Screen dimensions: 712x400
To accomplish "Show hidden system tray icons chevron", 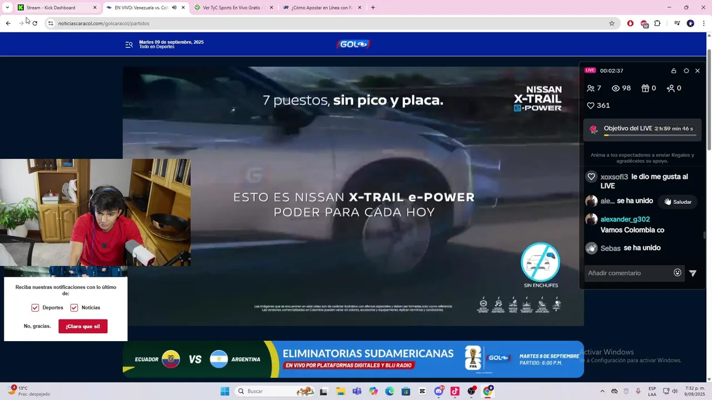I will [602, 391].
